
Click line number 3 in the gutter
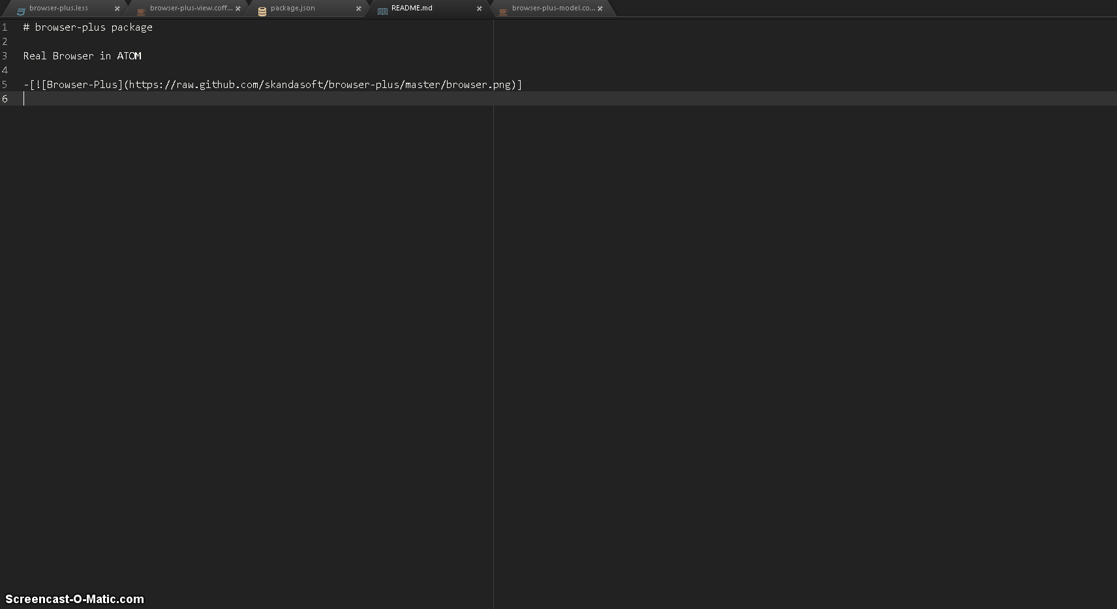pyautogui.click(x=5, y=56)
